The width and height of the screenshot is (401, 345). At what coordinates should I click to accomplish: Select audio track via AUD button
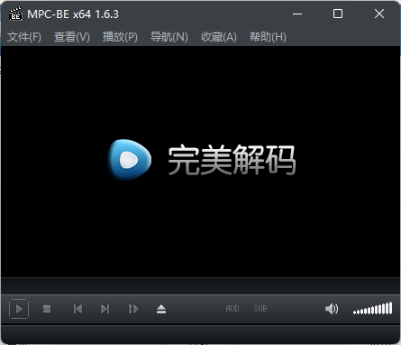[x=232, y=309]
